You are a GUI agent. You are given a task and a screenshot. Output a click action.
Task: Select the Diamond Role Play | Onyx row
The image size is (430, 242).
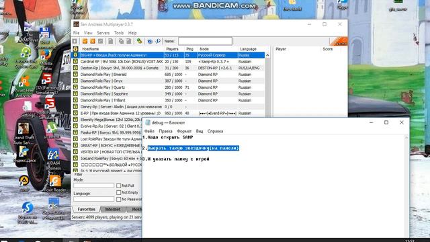pyautogui.click(x=168, y=81)
